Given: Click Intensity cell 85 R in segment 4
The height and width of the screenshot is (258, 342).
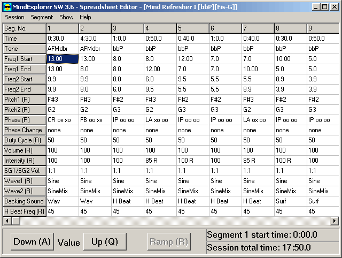Looking at the screenshot, I should pyautogui.click(x=160, y=161).
